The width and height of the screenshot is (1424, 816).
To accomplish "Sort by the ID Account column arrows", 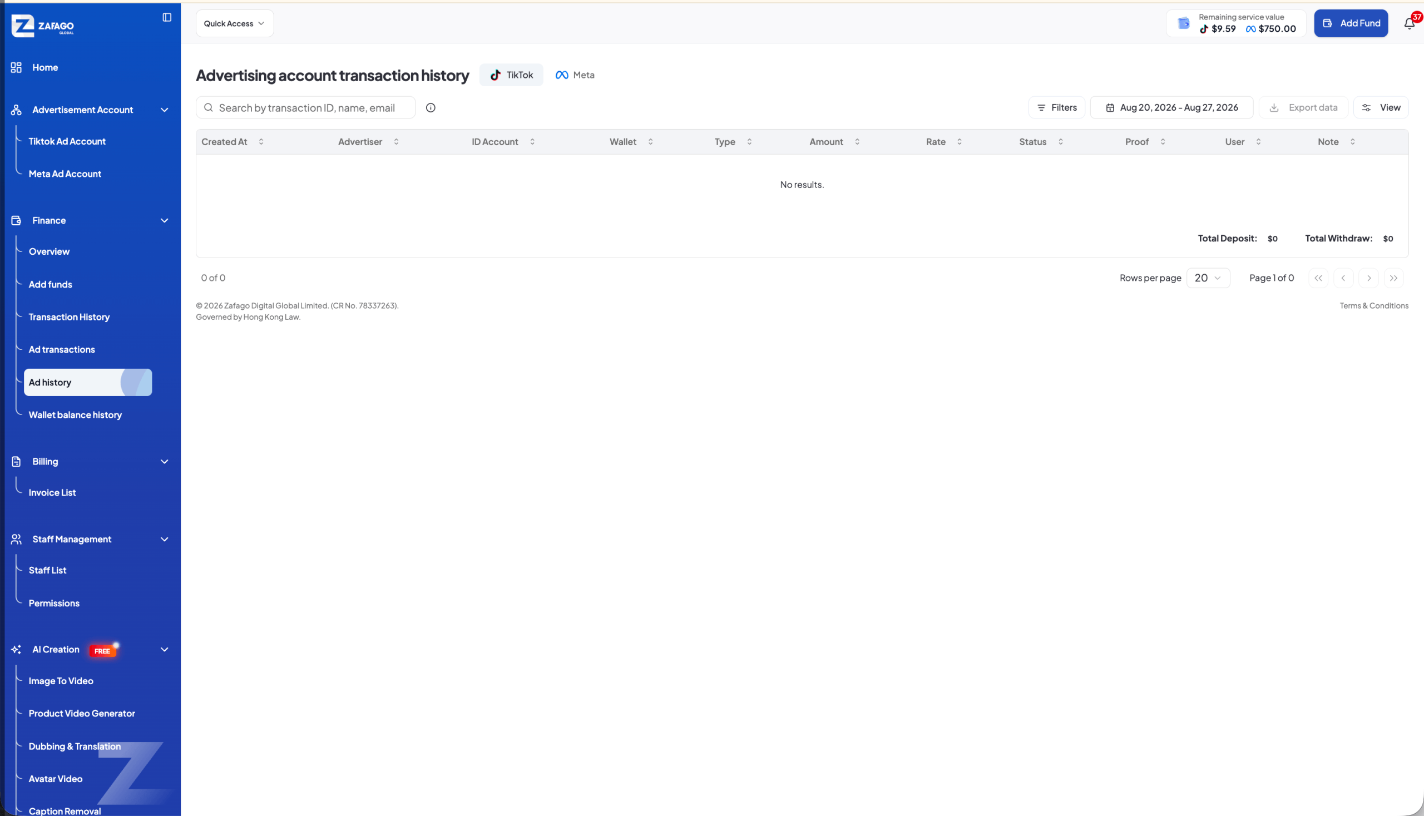I will pos(532,142).
